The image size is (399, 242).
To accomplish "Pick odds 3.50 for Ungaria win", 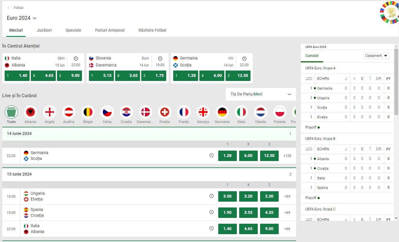I will point(228,196).
